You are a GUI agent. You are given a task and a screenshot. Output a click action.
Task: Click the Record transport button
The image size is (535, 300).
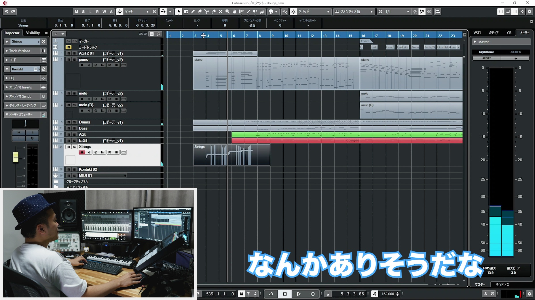click(313, 294)
